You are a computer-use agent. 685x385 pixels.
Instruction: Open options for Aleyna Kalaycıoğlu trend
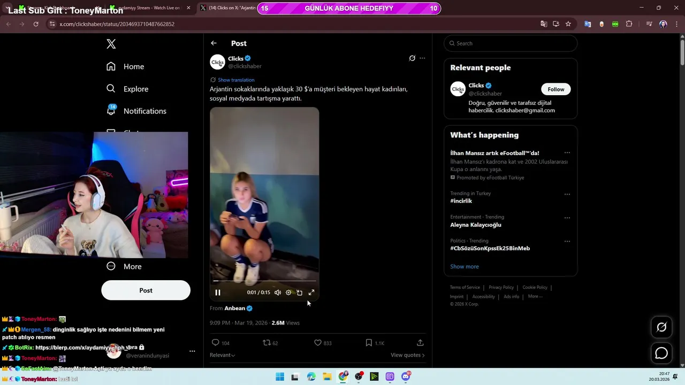pos(567,218)
